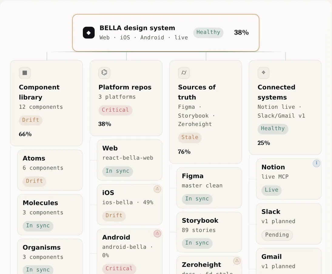Select the Storybook node title
This screenshot has width=332, height=274.
200,220
